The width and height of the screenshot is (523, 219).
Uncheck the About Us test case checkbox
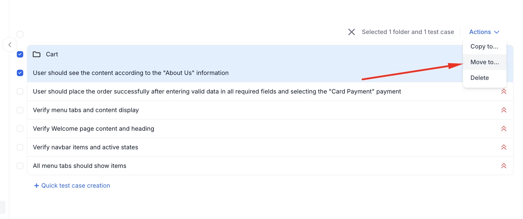[x=20, y=73]
